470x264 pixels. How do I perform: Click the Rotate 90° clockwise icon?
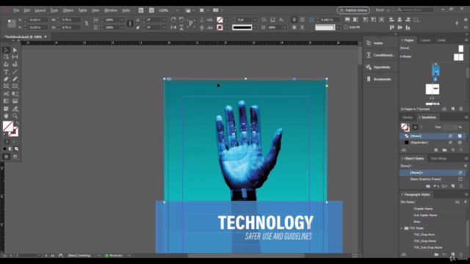point(173,20)
